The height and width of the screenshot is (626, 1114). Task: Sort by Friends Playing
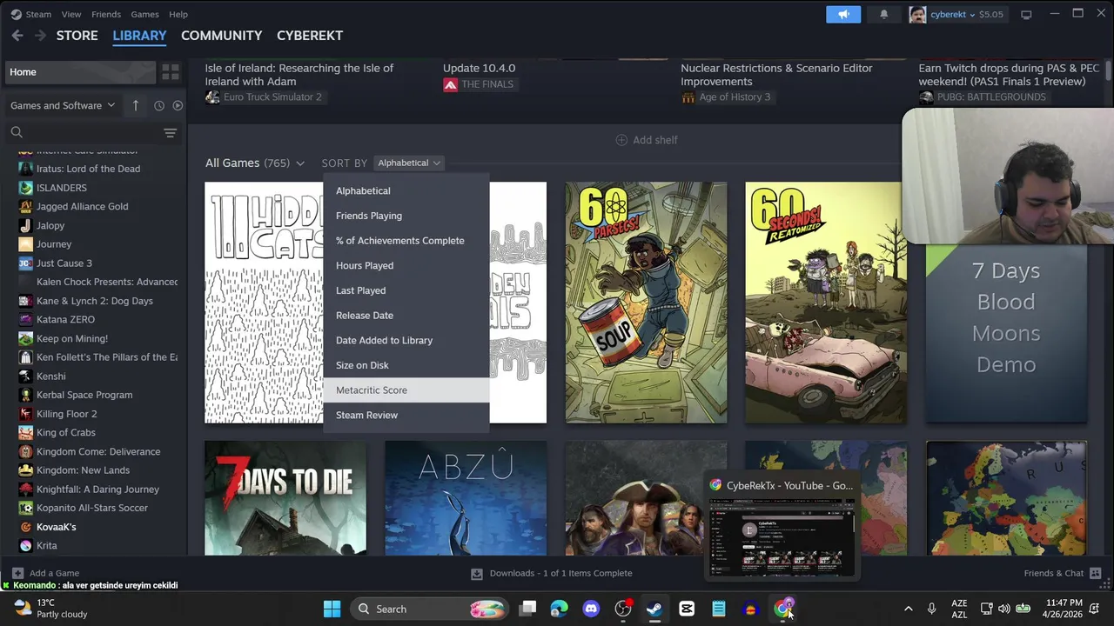point(406,216)
